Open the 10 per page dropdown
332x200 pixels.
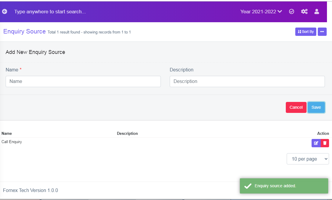point(308,159)
